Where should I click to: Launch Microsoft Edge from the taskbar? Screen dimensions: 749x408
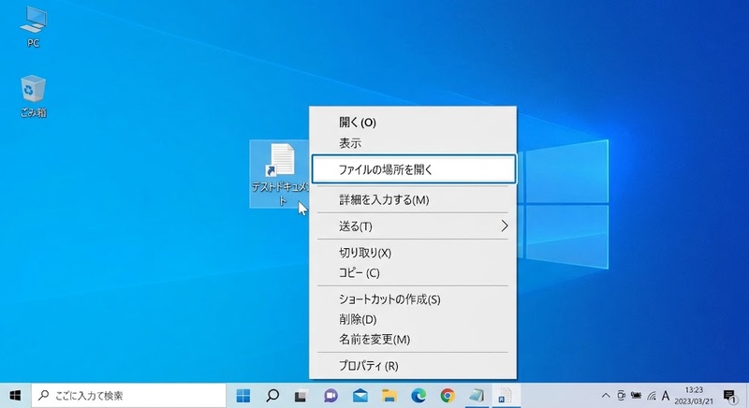[x=419, y=396]
